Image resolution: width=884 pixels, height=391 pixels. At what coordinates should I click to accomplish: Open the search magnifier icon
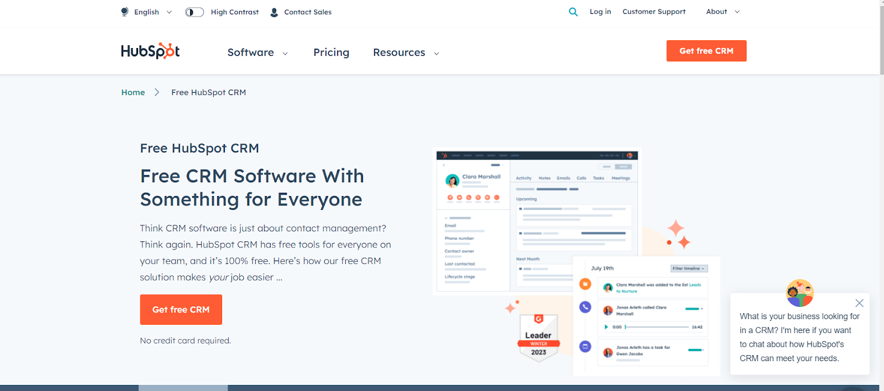(x=573, y=12)
